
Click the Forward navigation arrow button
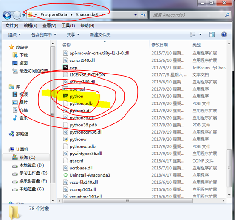[17, 15]
